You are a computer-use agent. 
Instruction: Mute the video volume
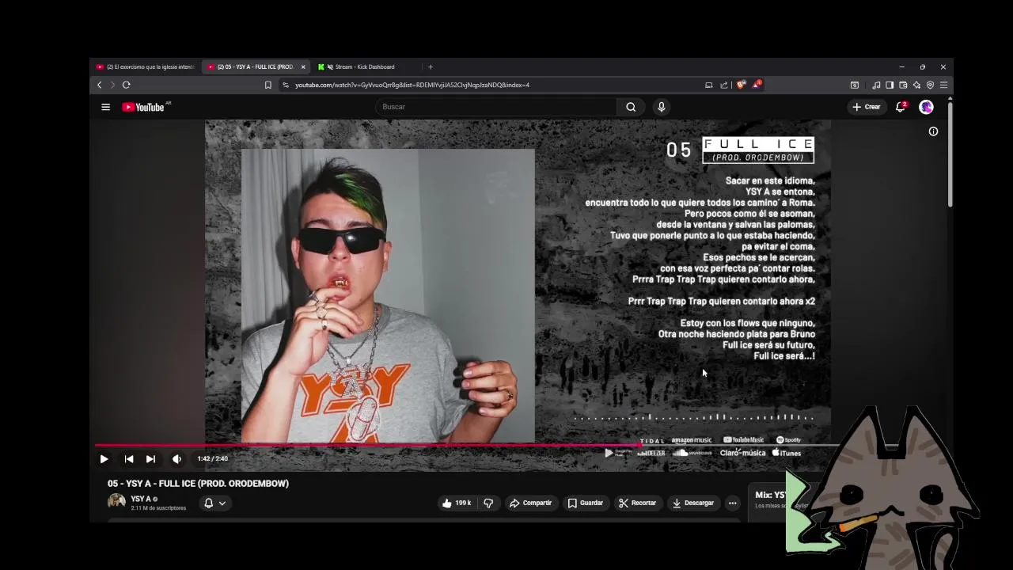(x=176, y=459)
